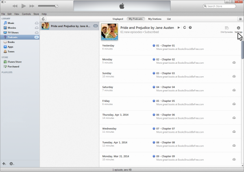Open the Store menu
The width and height of the screenshot is (244, 172).
pos(36,14)
